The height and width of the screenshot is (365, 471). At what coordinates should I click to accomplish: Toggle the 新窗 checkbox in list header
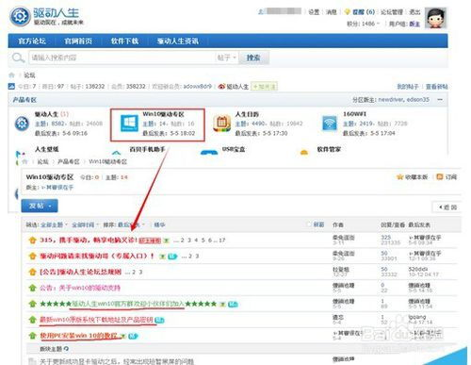tap(309, 224)
